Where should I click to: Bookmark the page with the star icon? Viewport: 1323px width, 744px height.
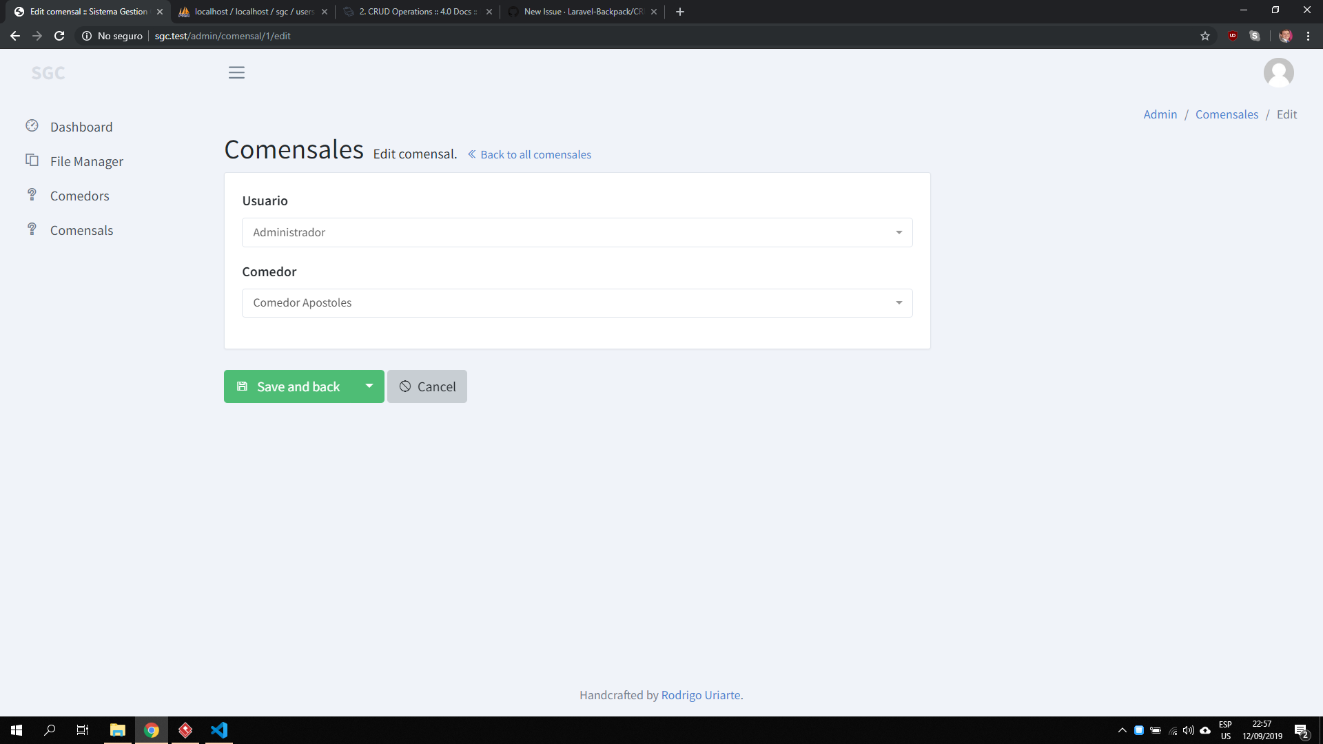(1204, 36)
